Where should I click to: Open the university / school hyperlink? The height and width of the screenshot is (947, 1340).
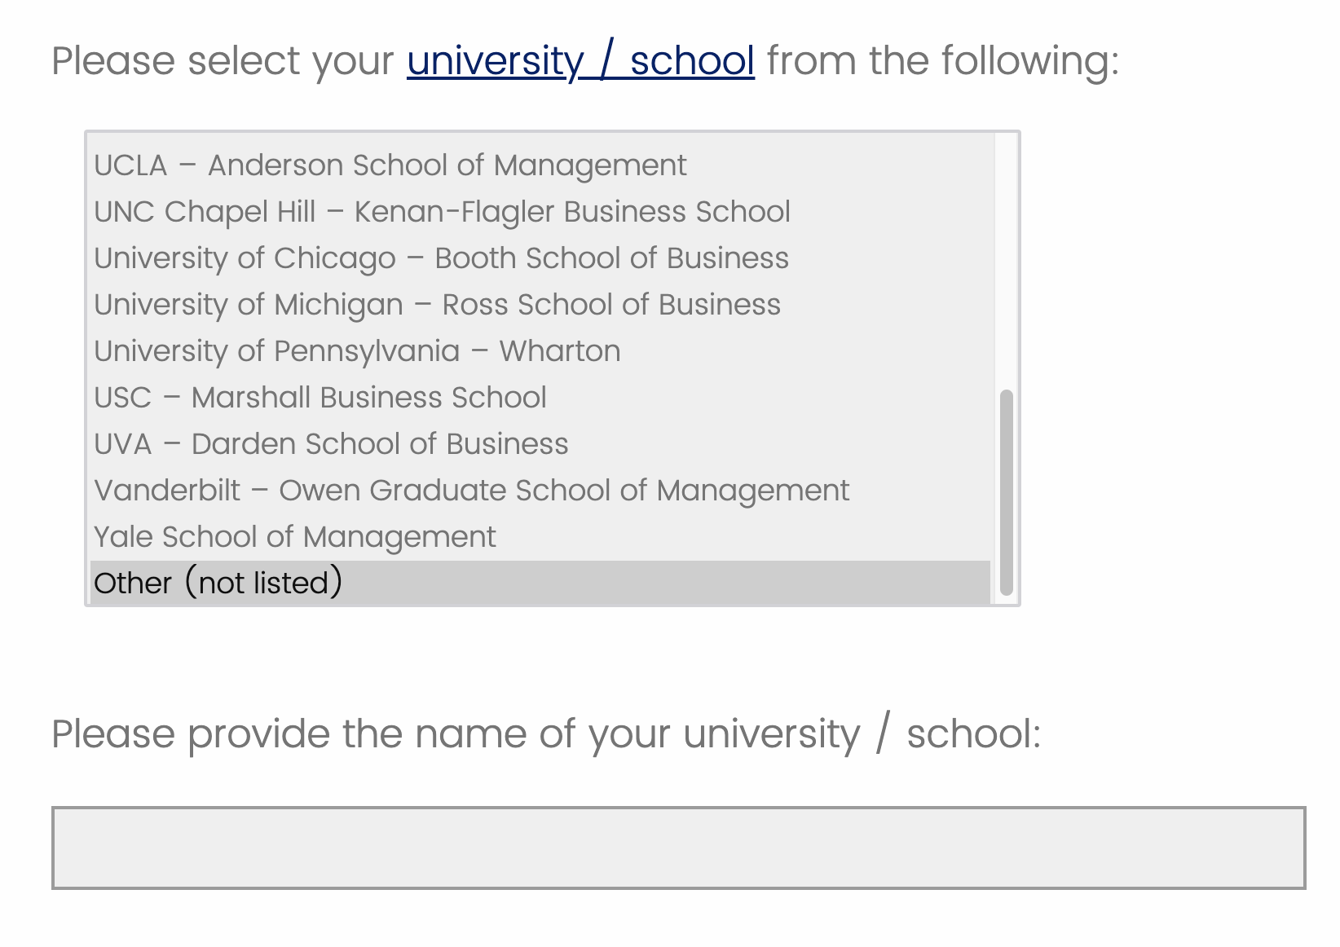pos(580,61)
